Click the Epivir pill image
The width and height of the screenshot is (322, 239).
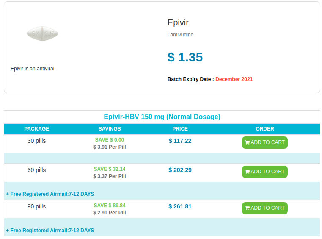point(42,33)
